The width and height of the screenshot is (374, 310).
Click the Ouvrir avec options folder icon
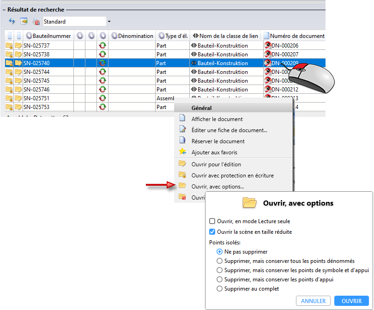182,185
